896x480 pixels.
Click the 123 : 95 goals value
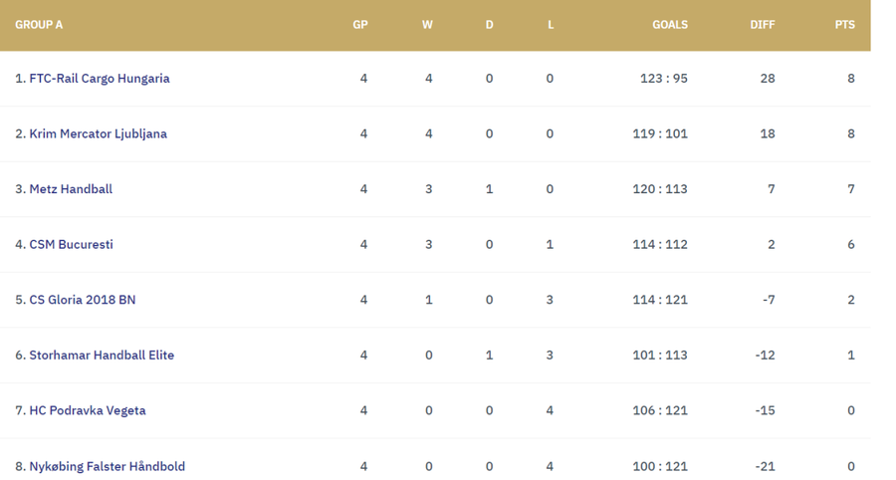pyautogui.click(x=663, y=79)
